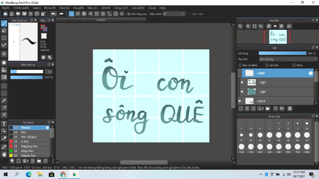The width and height of the screenshot is (319, 179).
Task: Click the brush size value field
Action: (49, 72)
